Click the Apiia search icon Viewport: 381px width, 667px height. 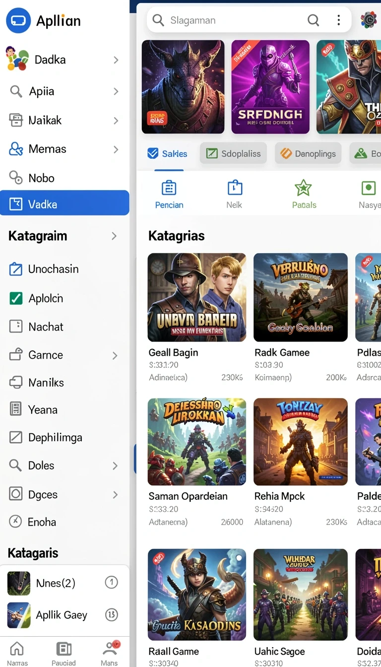point(16,91)
